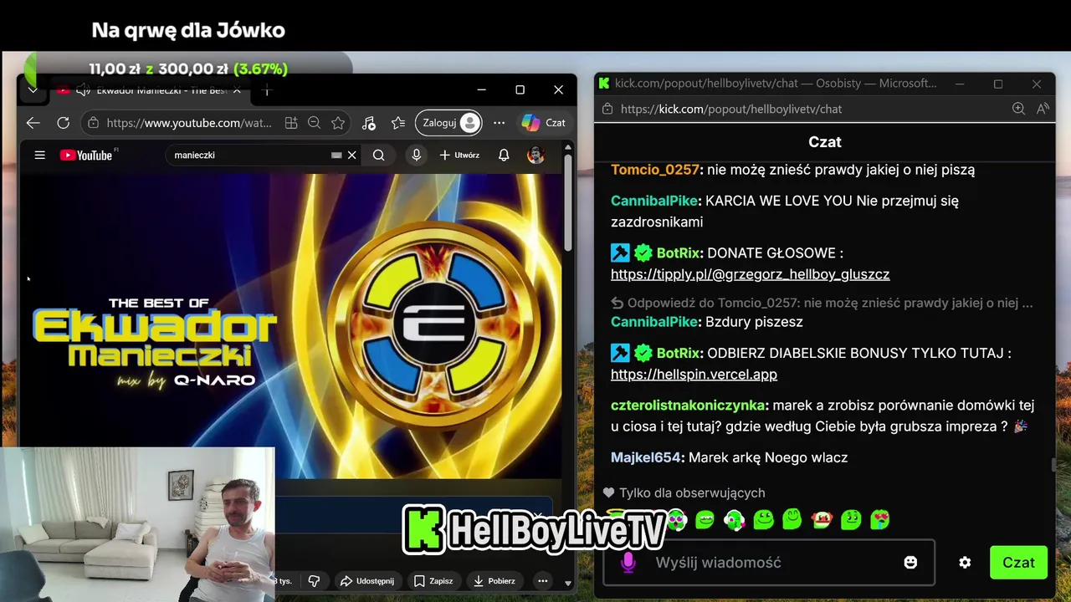The height and width of the screenshot is (602, 1071).
Task: Click the YouTube page vertical scrollbar thumb
Action: coord(568,202)
